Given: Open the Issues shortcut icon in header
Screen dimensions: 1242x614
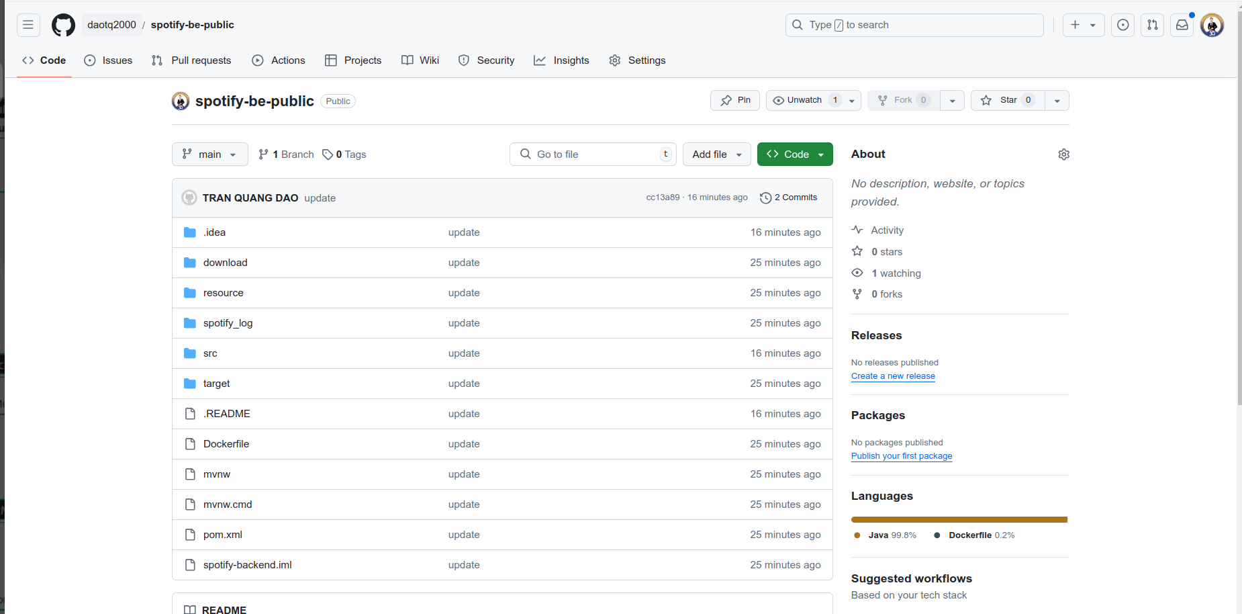Looking at the screenshot, I should click(1122, 25).
